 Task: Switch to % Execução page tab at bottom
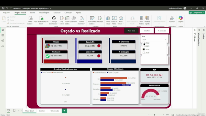click(x=55, y=111)
